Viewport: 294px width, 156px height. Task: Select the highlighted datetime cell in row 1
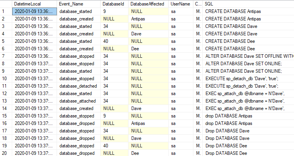coord(35,11)
